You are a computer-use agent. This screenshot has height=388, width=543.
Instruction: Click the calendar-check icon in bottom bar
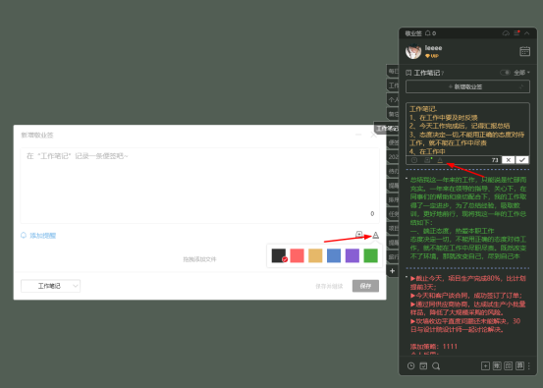click(x=423, y=365)
